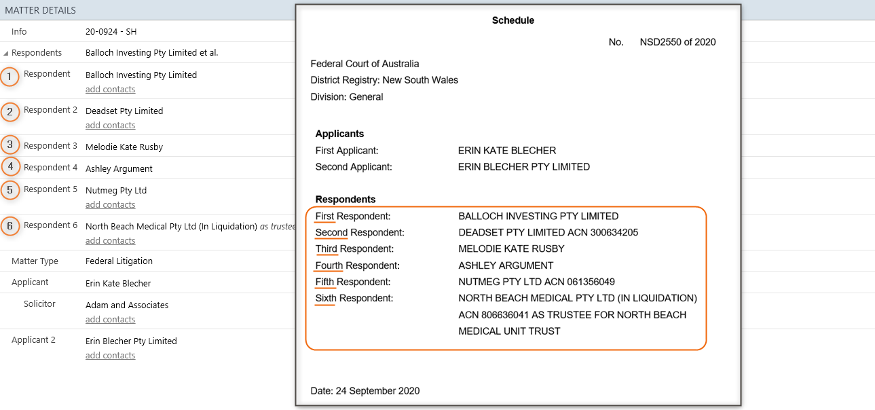Select applicant Erin Kate Blecher in Matter Details
This screenshot has width=875, height=410.
click(118, 284)
